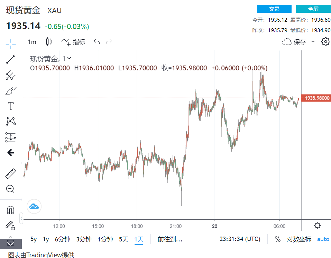Select the crosshair cursor tool
331x258 pixels.
pos(11,44)
